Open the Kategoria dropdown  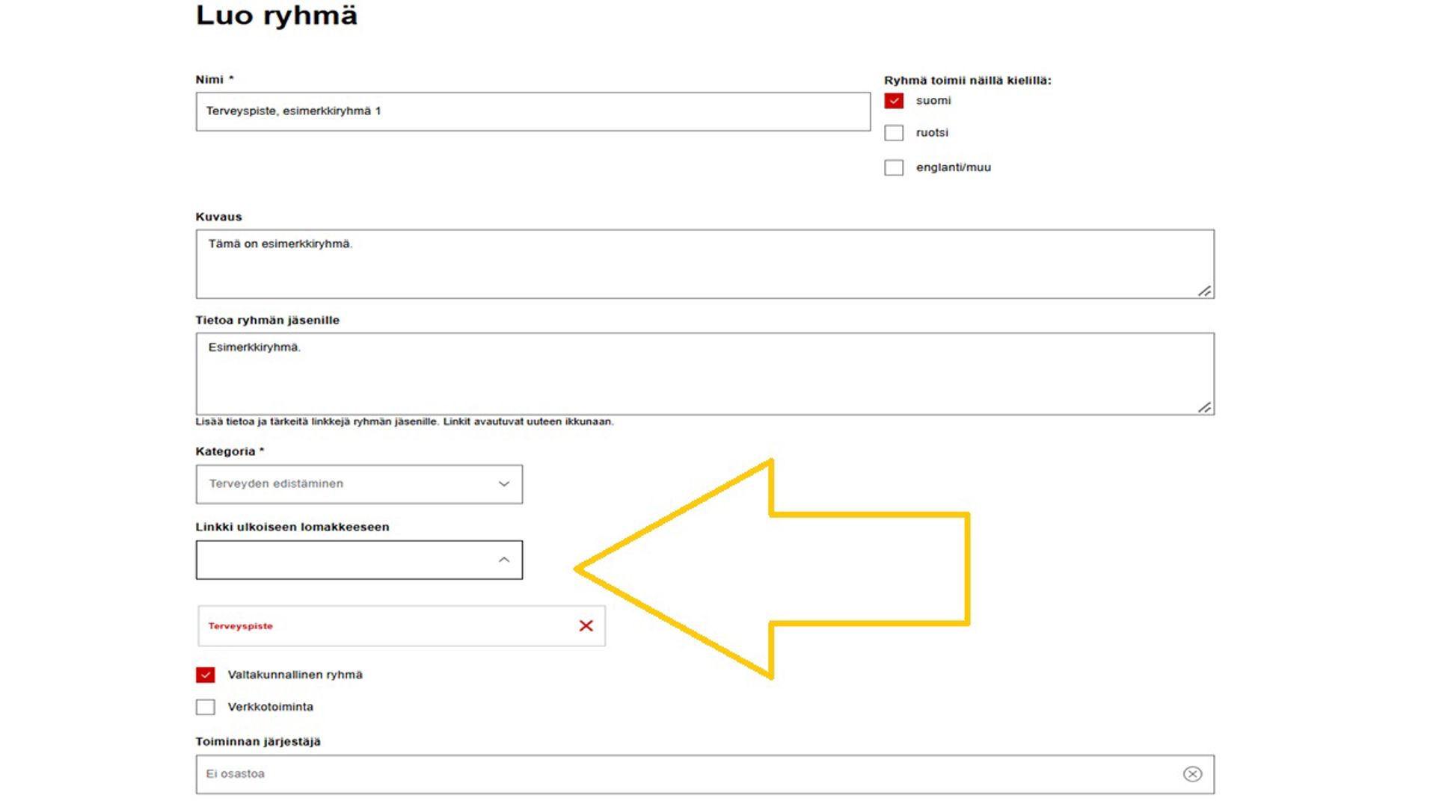tap(359, 484)
